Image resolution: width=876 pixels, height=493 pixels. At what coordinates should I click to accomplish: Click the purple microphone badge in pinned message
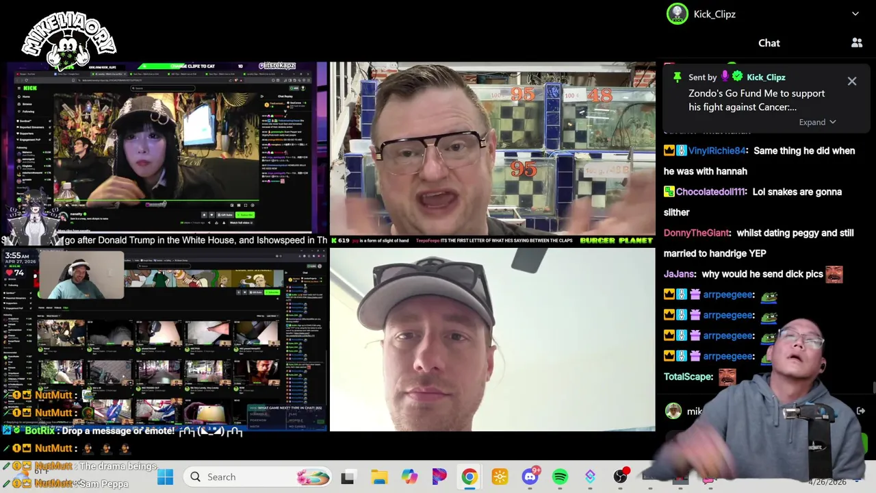(x=725, y=77)
